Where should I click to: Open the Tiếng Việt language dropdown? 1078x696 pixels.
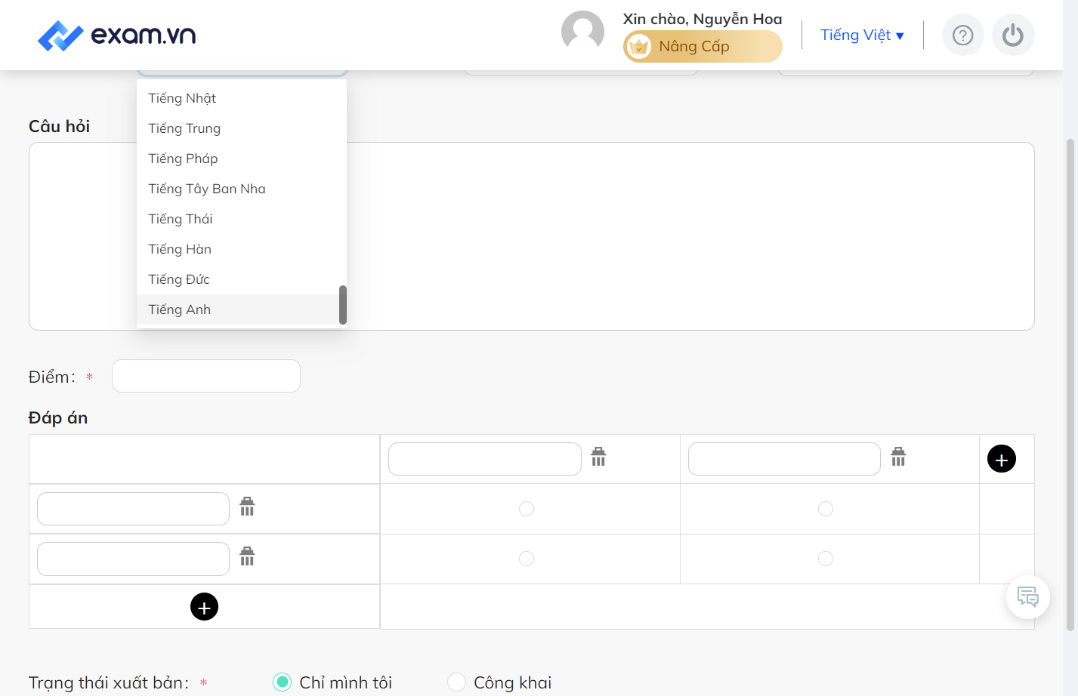[862, 35]
